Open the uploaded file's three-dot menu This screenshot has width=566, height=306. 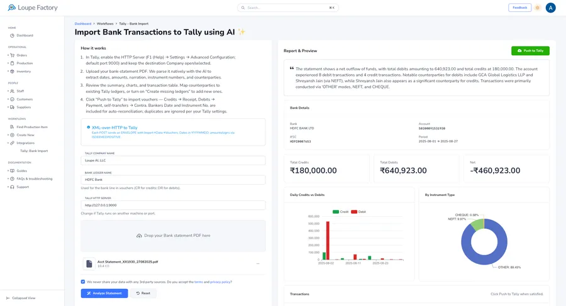pyautogui.click(x=258, y=263)
